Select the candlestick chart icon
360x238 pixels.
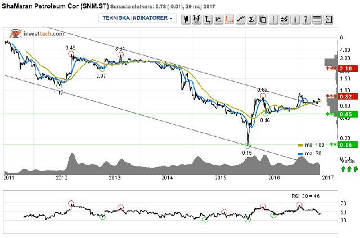pos(186,20)
